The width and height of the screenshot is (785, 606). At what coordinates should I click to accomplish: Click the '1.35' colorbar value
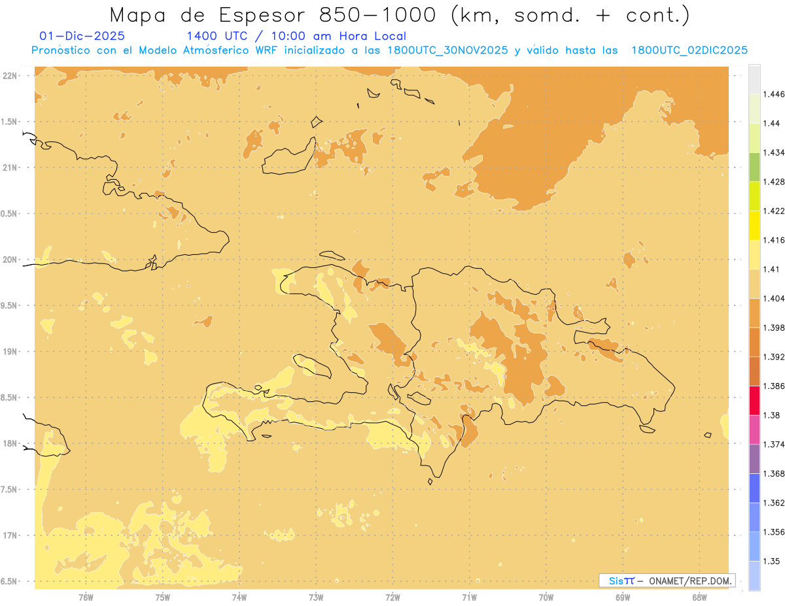point(773,561)
